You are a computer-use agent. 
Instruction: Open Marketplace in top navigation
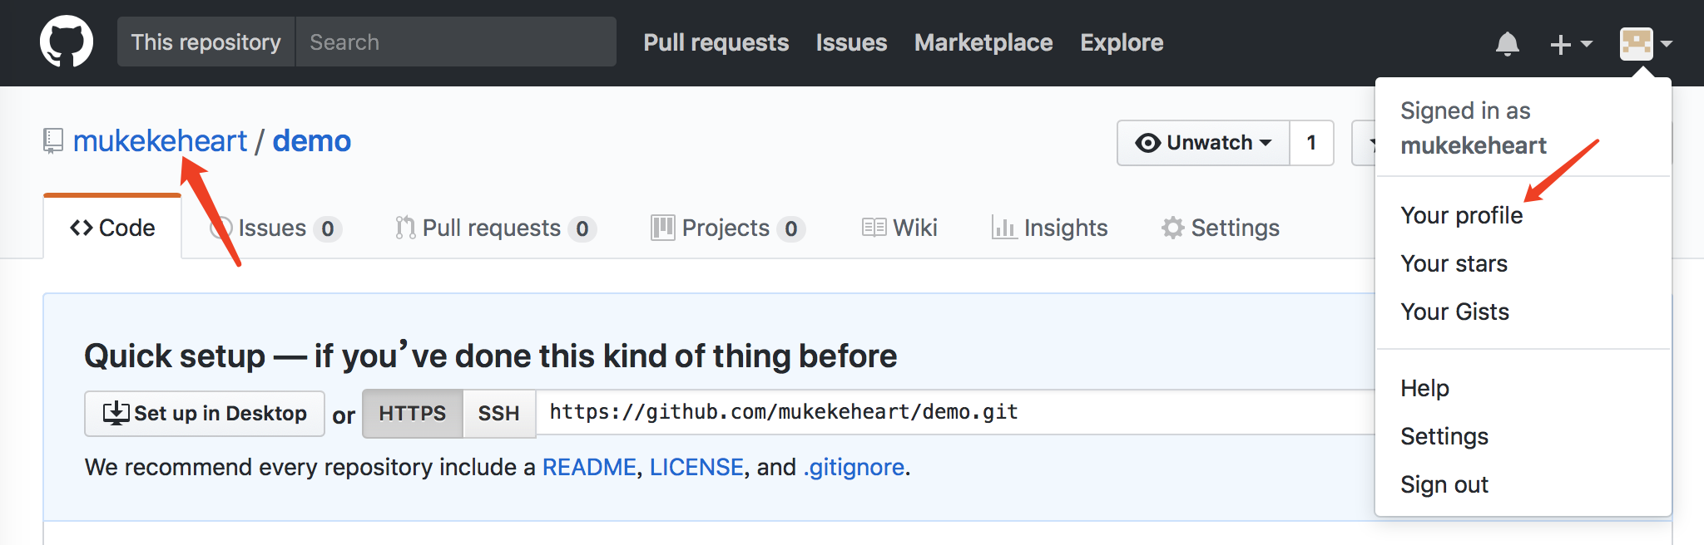(x=983, y=42)
